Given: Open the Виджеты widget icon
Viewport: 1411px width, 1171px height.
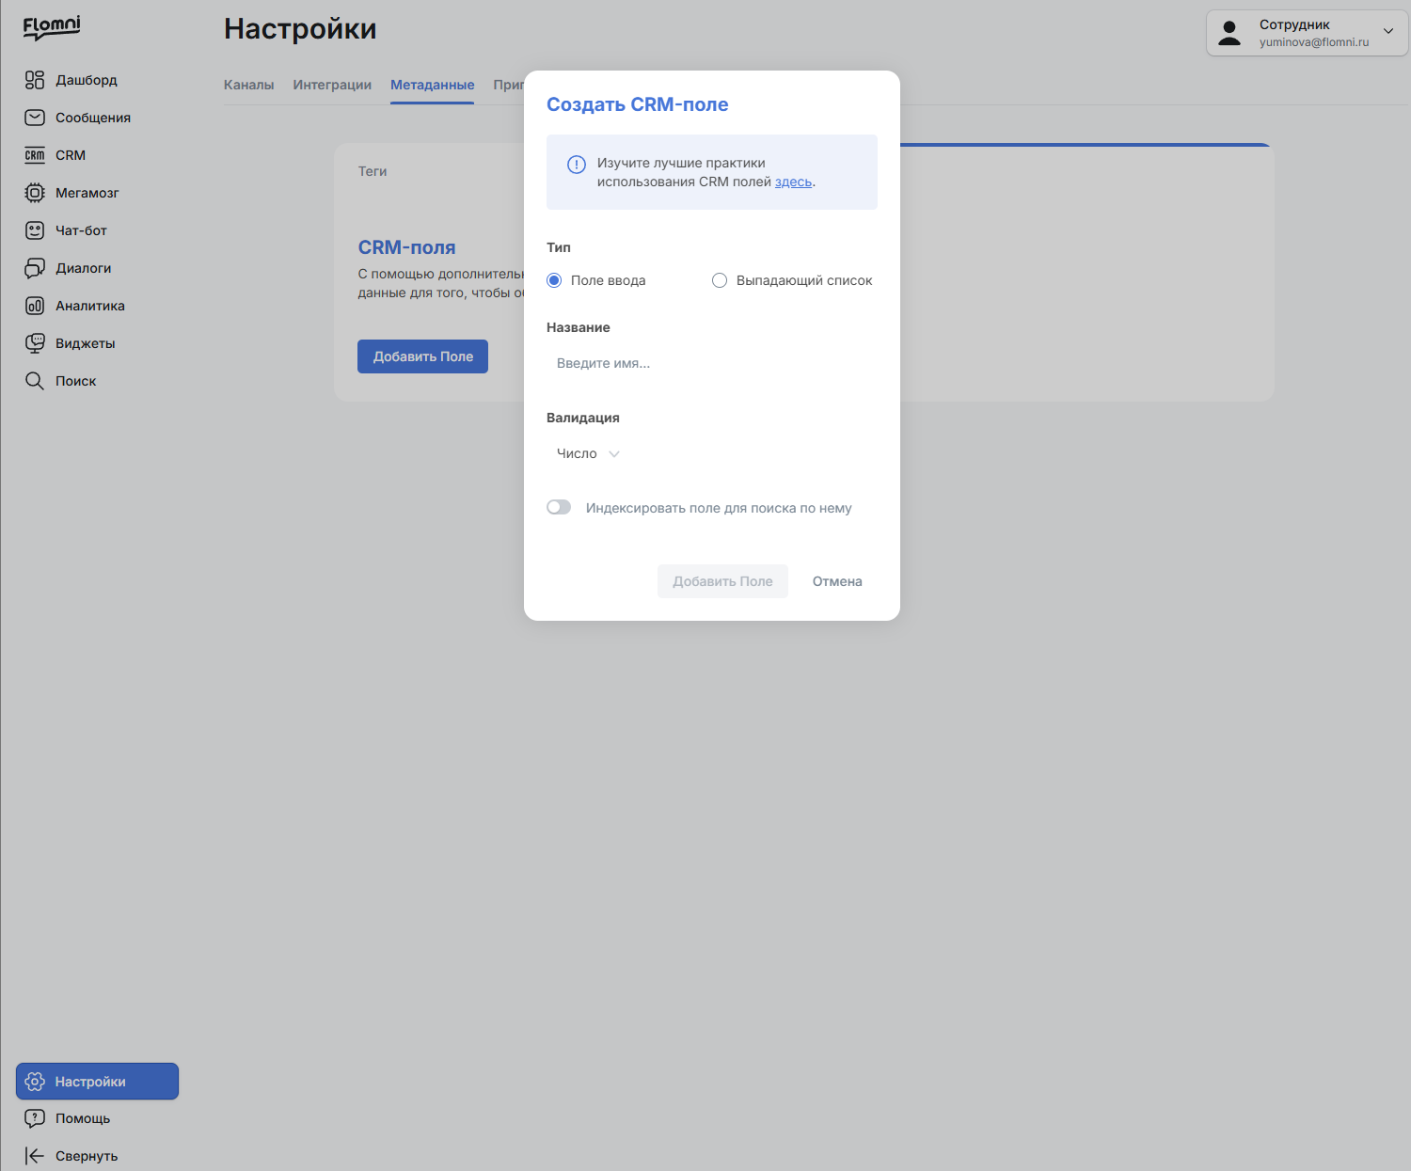Looking at the screenshot, I should (35, 343).
